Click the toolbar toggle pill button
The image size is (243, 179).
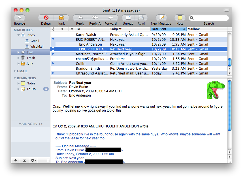tap(226, 10)
